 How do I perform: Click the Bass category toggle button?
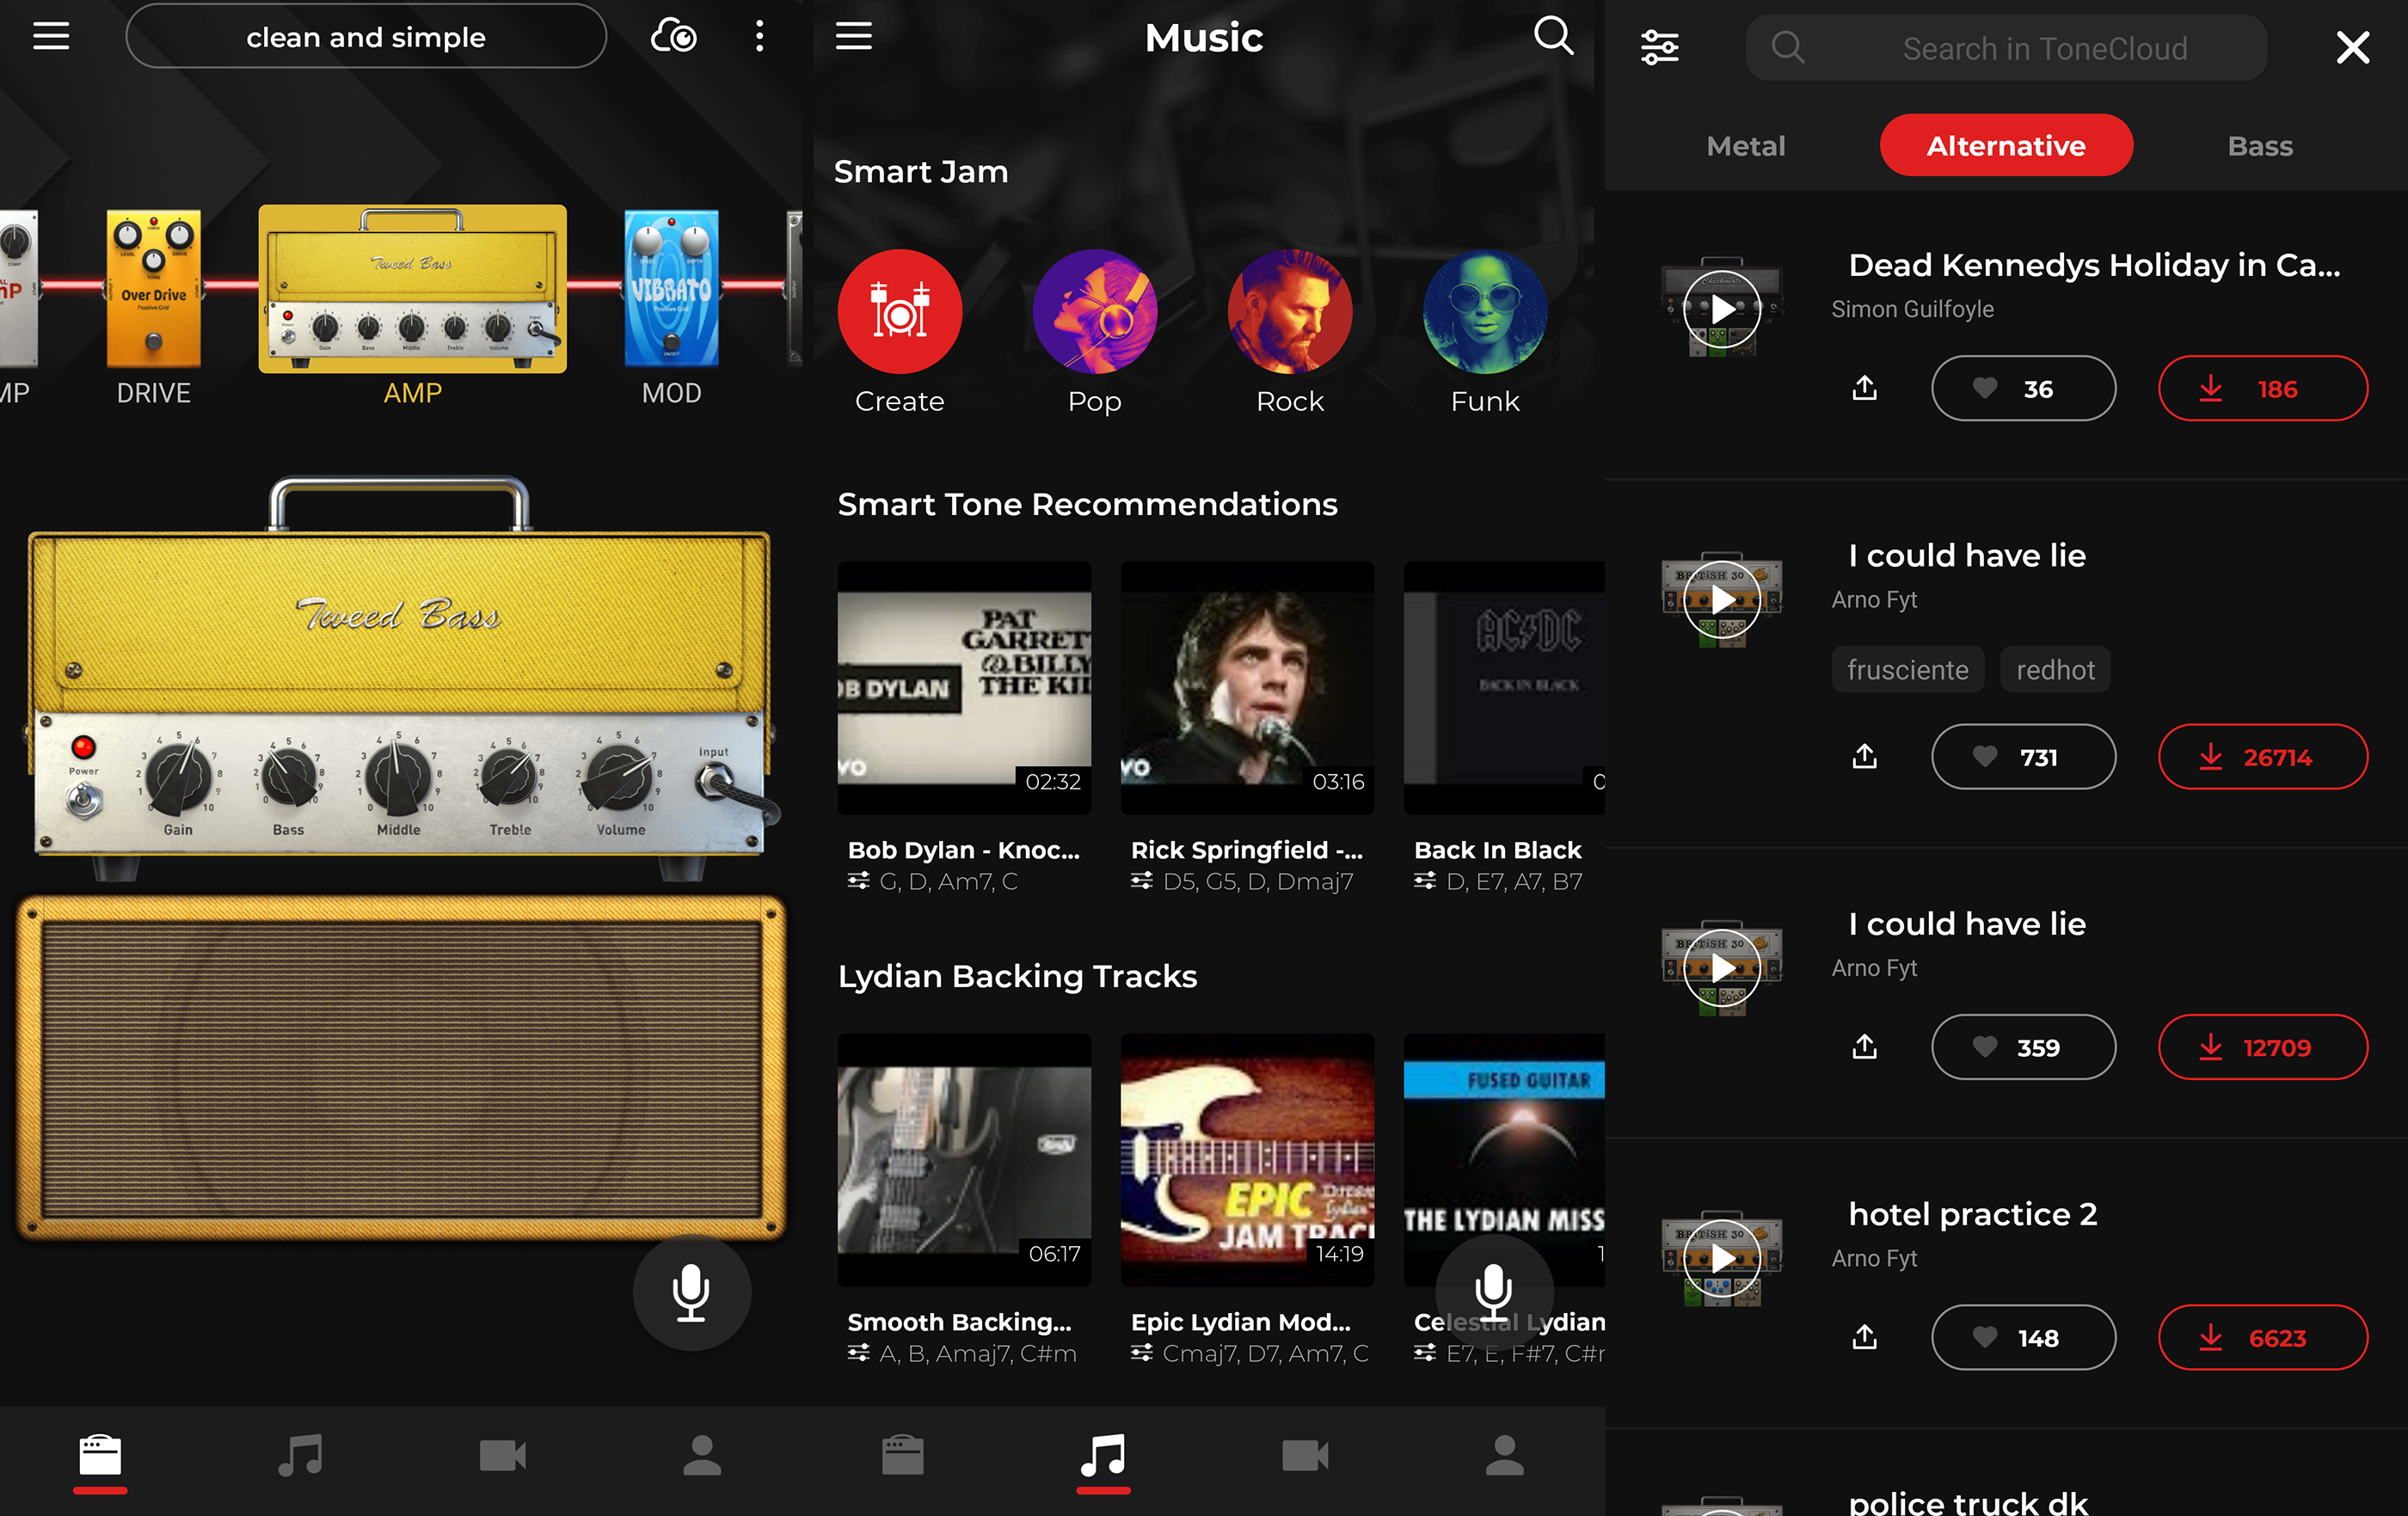point(2259,147)
